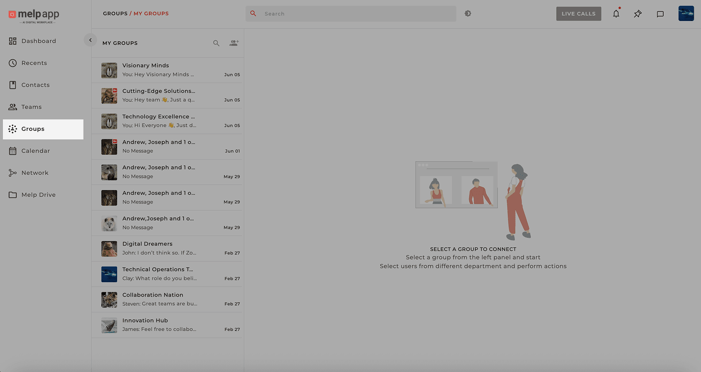Image resolution: width=701 pixels, height=372 pixels.
Task: Open the user profile avatar
Action: pyautogui.click(x=686, y=13)
